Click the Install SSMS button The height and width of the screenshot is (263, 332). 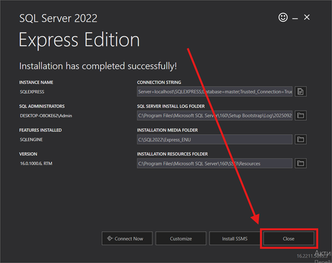[235, 238]
